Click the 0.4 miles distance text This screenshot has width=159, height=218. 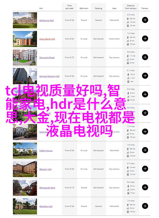(x=131, y=182)
